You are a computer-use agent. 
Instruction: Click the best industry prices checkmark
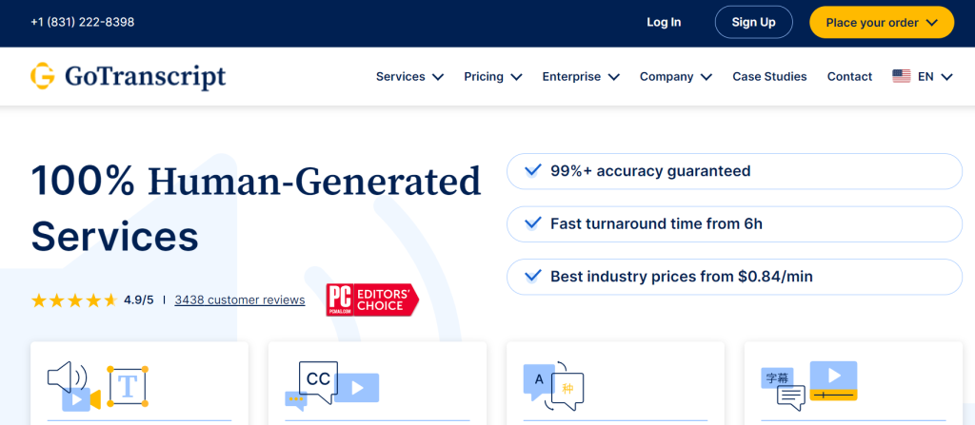(x=533, y=277)
